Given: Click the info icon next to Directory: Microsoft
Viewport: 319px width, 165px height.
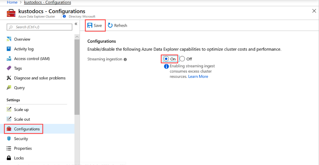Looking at the screenshot, I should point(65,16).
